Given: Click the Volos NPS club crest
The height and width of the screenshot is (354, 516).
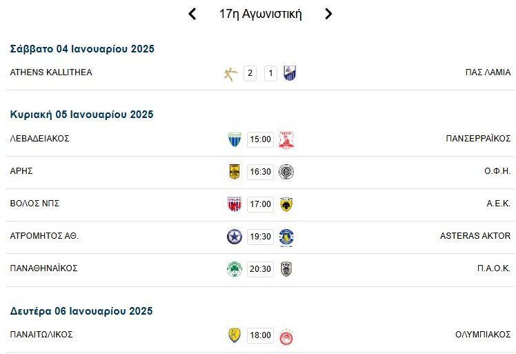Looking at the screenshot, I should tap(235, 204).
